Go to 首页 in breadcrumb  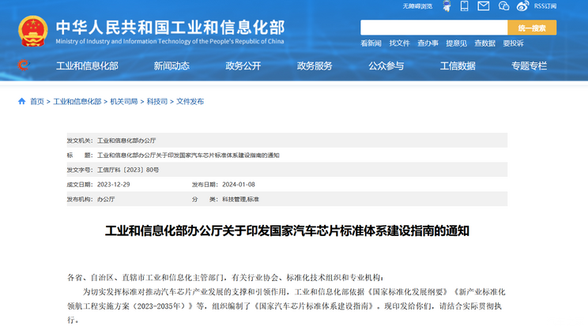coord(36,102)
